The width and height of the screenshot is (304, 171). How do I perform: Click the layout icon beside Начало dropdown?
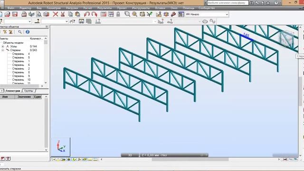click(x=181, y=14)
